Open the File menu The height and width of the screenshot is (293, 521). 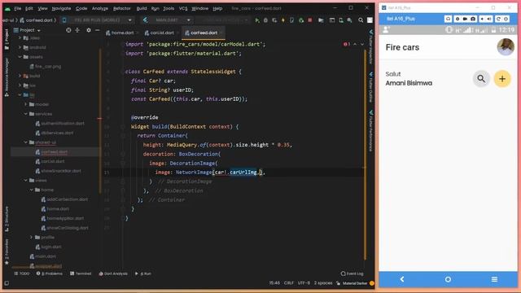tap(18, 8)
